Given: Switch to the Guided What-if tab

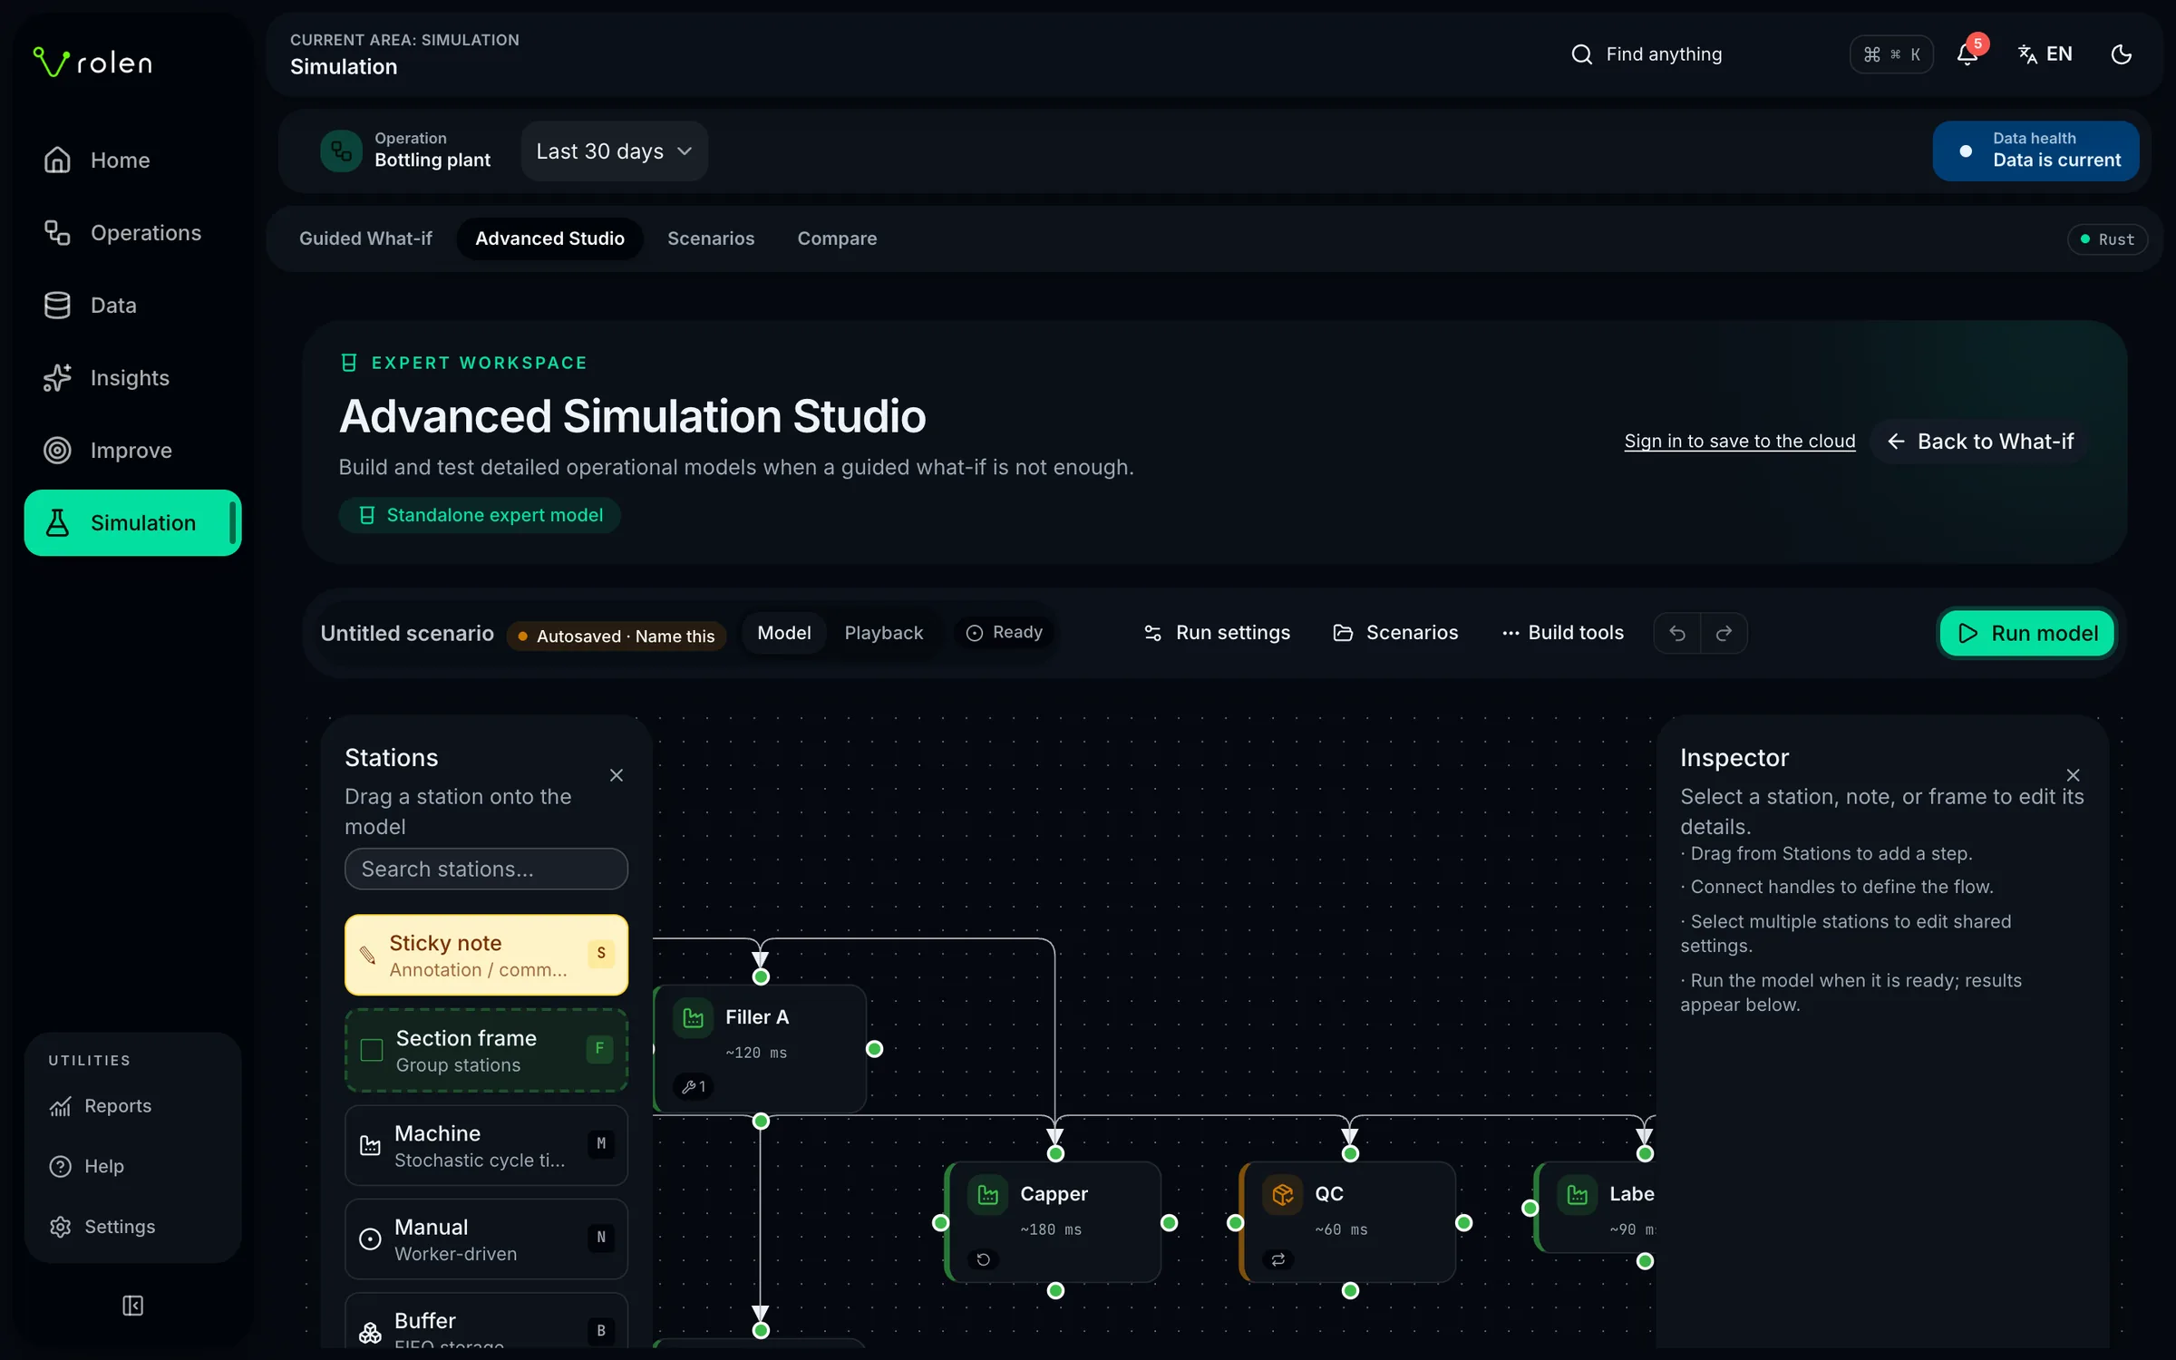Looking at the screenshot, I should pyautogui.click(x=365, y=238).
